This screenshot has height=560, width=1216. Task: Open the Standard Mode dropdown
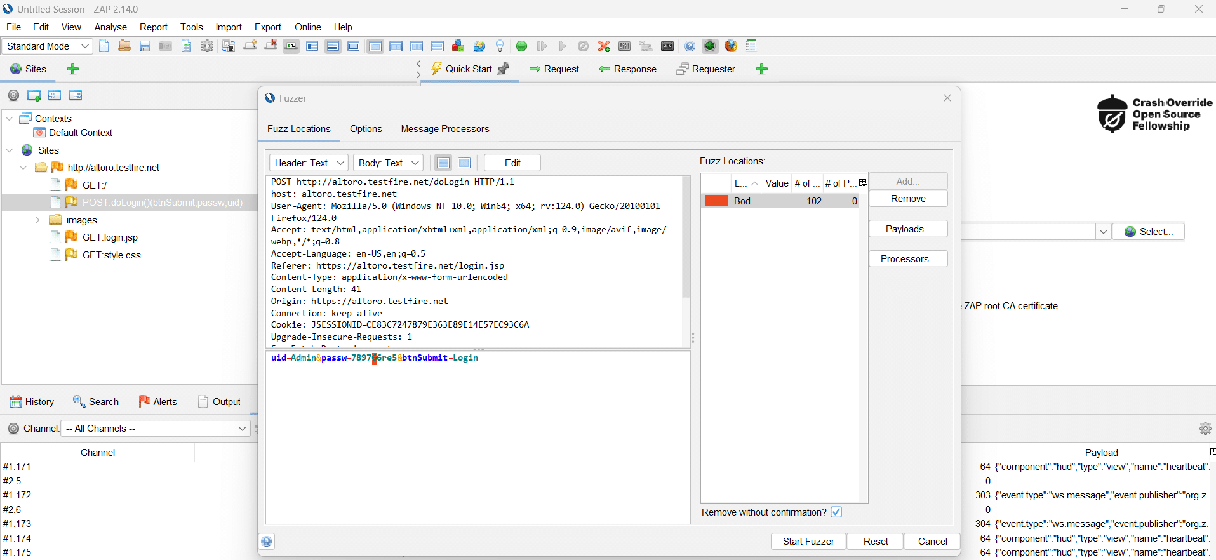tap(47, 46)
